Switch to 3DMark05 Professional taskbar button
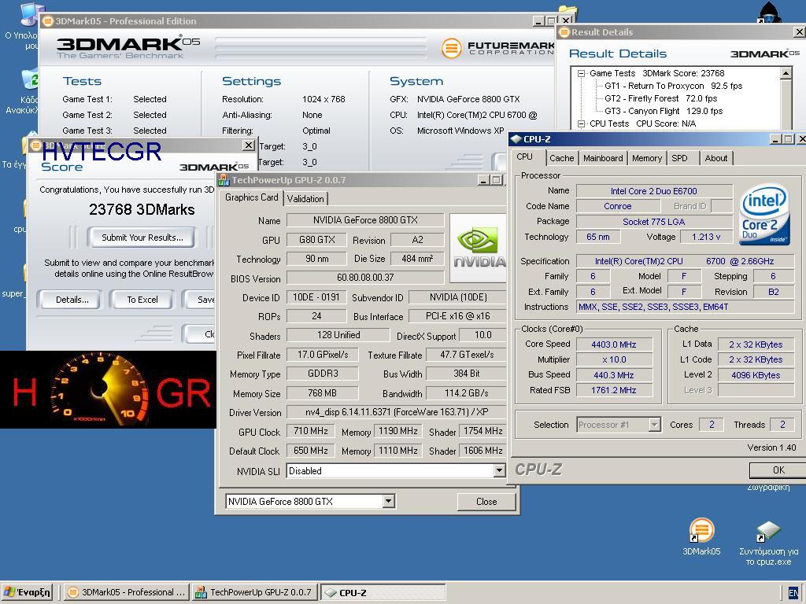806x604 pixels. coord(127,592)
